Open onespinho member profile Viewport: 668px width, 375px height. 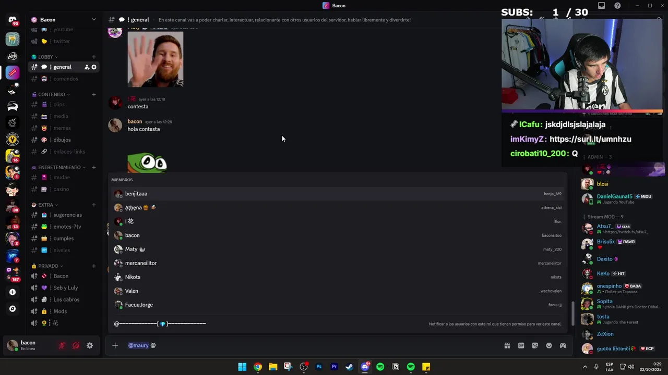point(622,289)
